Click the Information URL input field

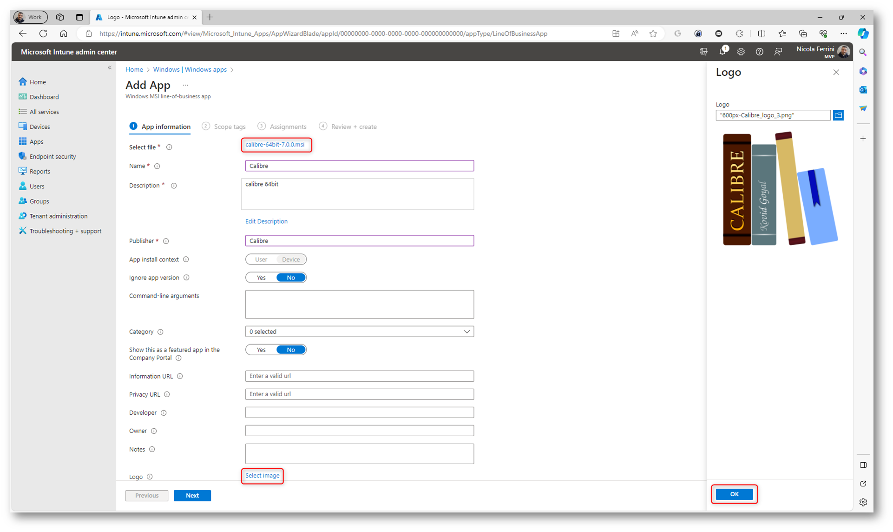pyautogui.click(x=359, y=376)
